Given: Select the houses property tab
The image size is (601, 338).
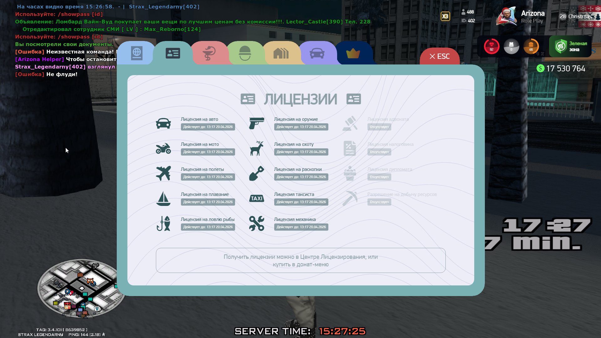Looking at the screenshot, I should point(281,53).
